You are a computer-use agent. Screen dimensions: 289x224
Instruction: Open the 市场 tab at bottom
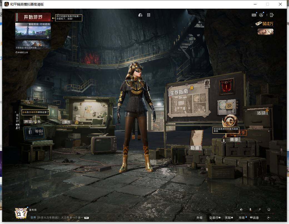coord(242,218)
